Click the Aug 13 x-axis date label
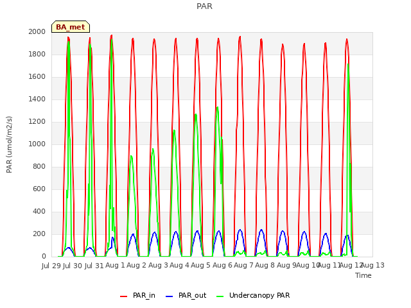411x308 pixels. (372, 266)
